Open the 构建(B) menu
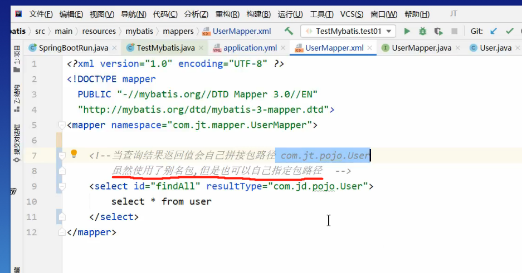 pos(258,14)
